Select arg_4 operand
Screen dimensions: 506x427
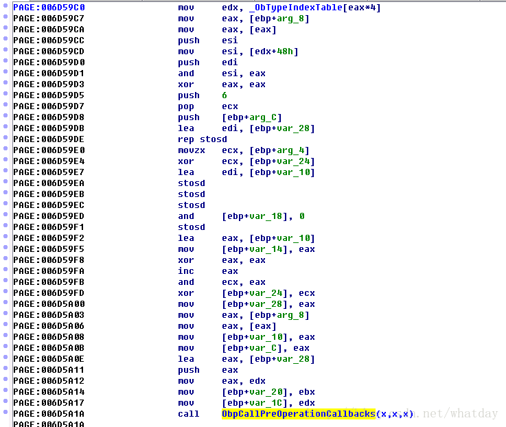coord(290,150)
